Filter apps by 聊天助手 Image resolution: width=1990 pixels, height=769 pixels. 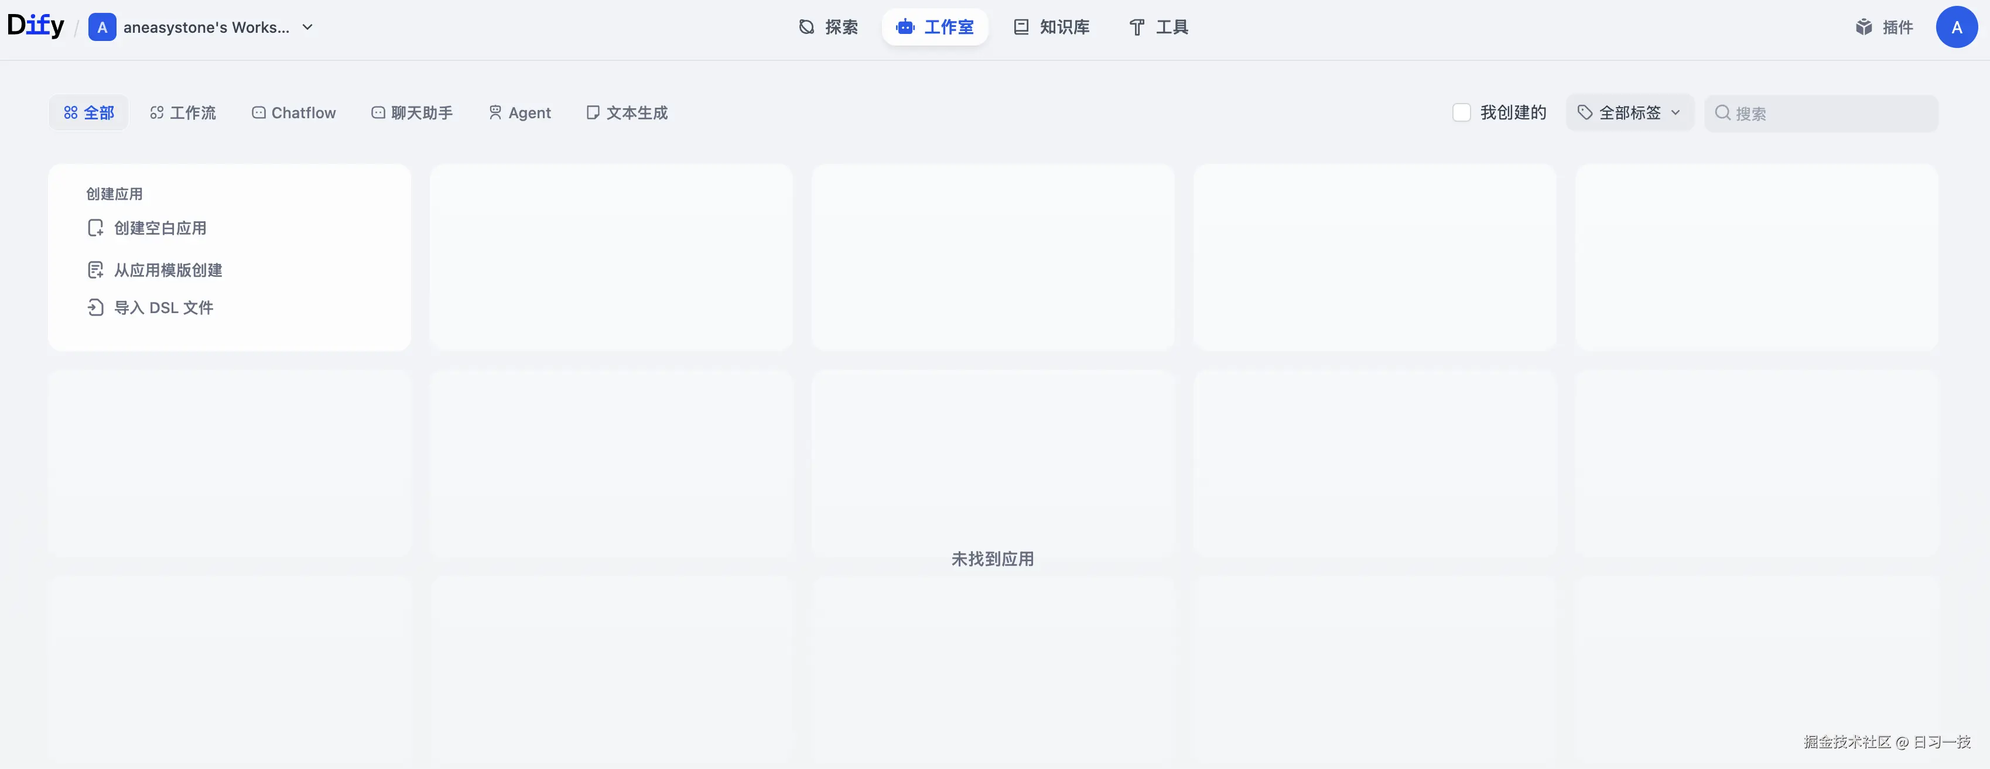(x=412, y=113)
